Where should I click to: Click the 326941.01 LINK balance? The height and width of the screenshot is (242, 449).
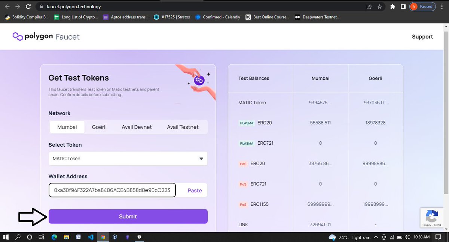coord(320,225)
